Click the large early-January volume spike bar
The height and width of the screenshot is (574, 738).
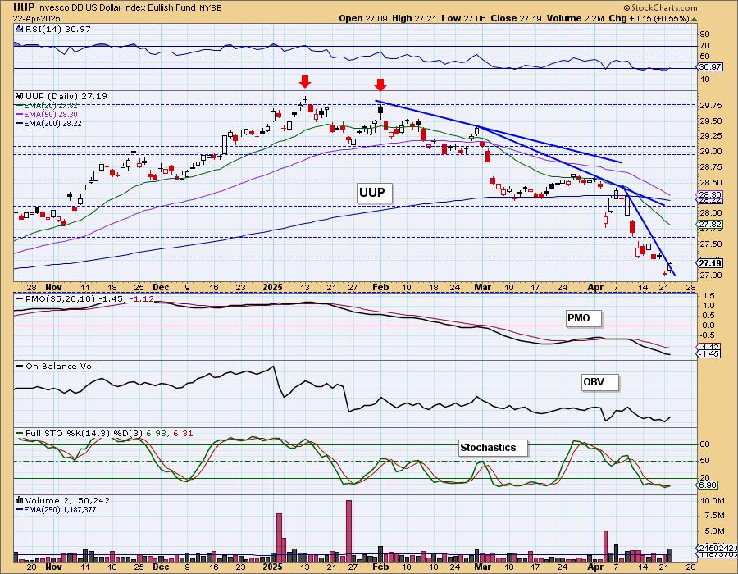coord(279,538)
